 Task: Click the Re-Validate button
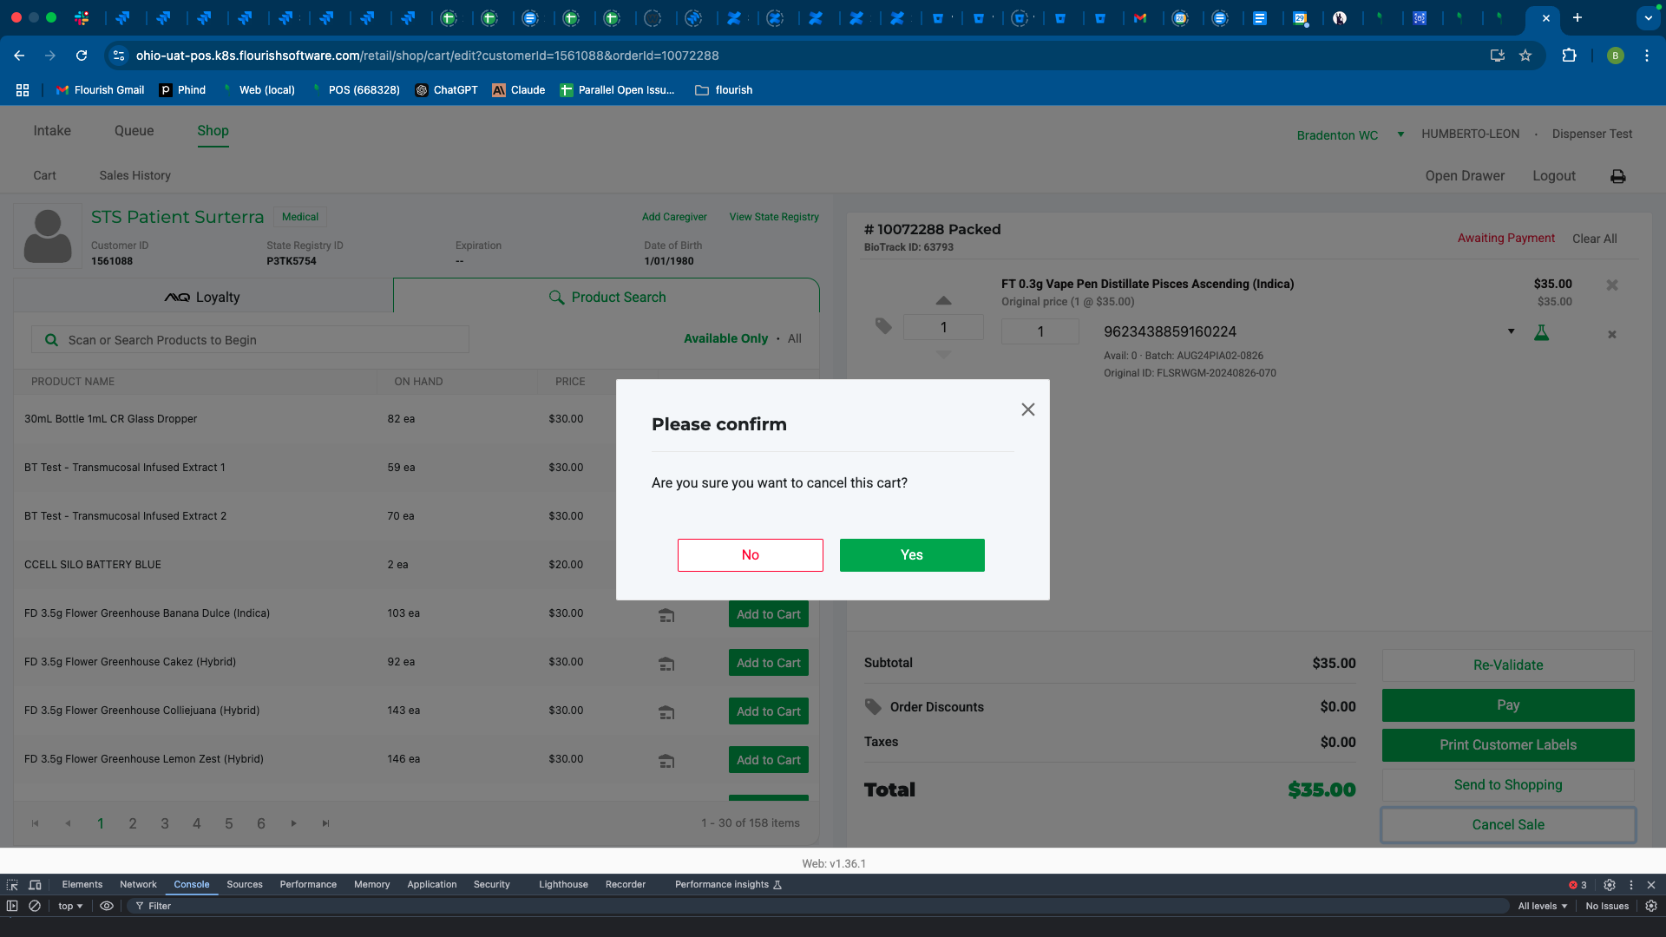click(x=1507, y=665)
